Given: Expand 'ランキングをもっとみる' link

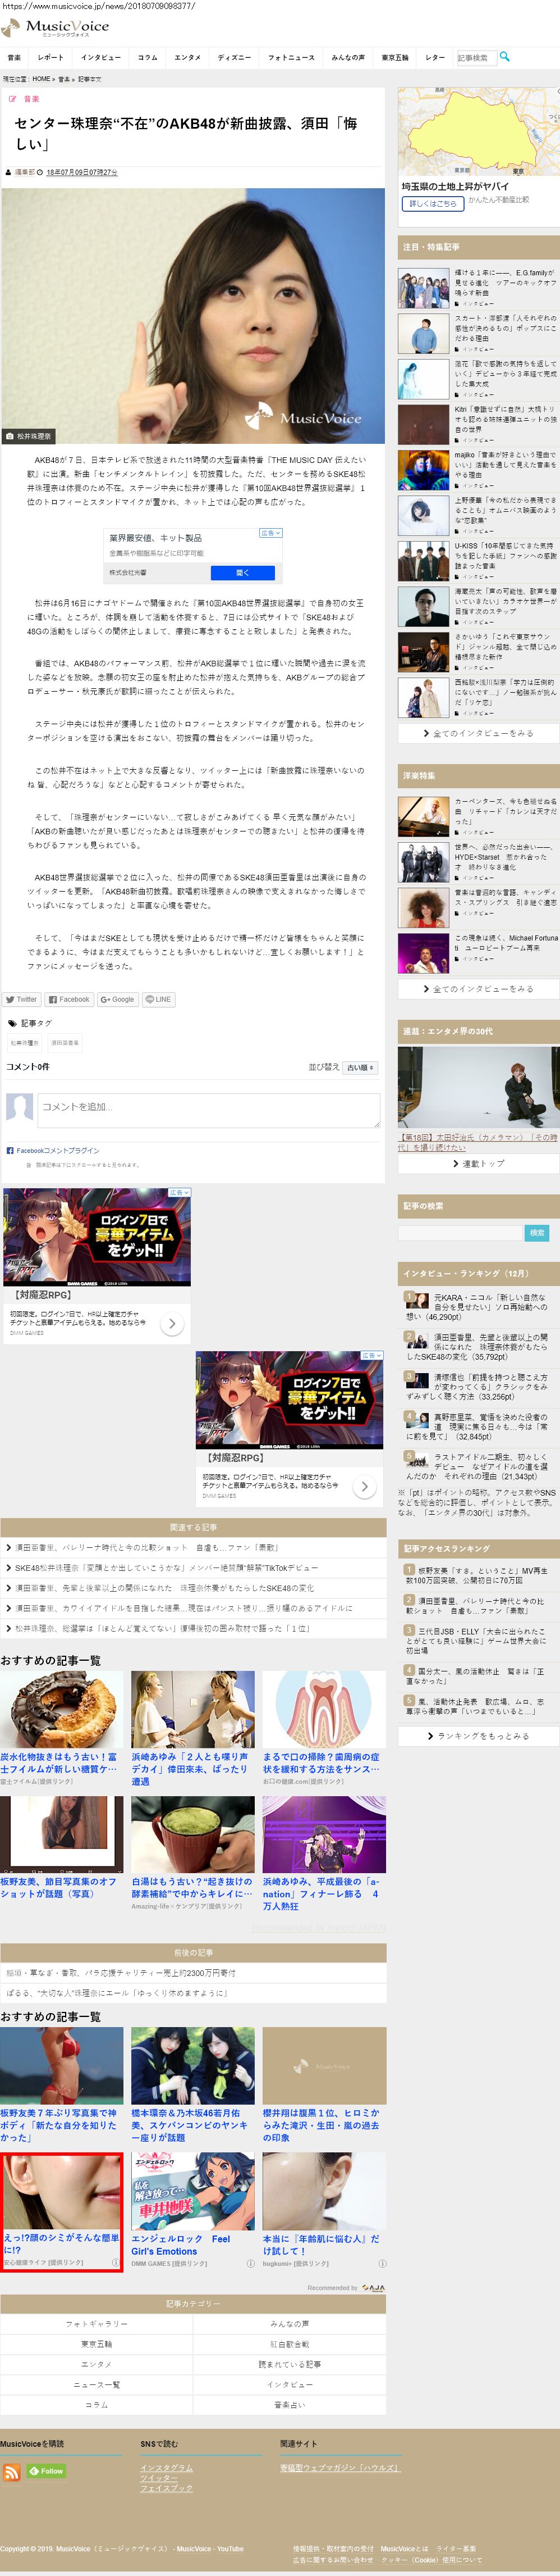Looking at the screenshot, I should click(x=478, y=1736).
